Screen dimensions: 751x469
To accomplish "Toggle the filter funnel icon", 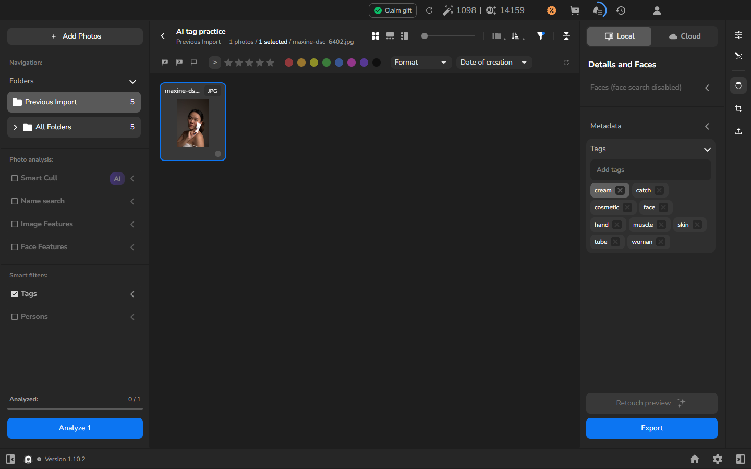I will [541, 36].
